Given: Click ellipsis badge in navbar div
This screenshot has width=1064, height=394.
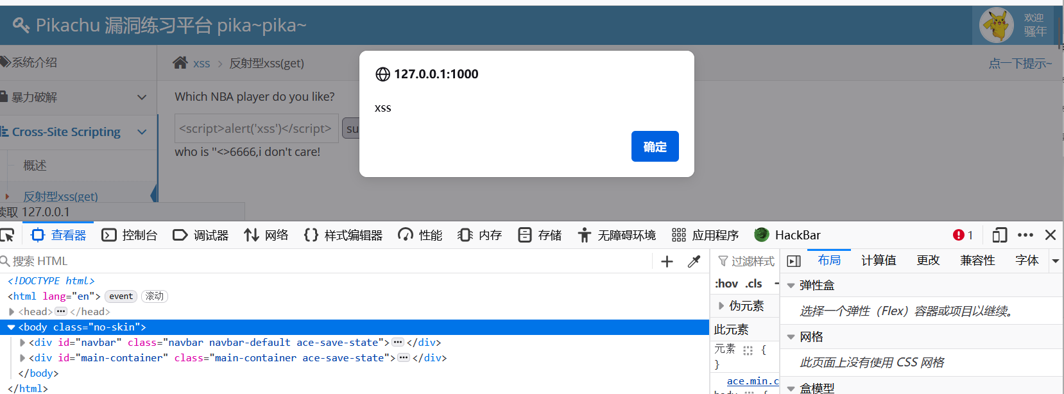Looking at the screenshot, I should [398, 342].
